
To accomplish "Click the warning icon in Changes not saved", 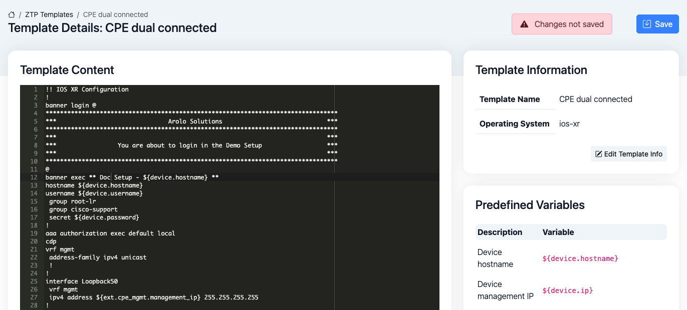I will click(524, 24).
